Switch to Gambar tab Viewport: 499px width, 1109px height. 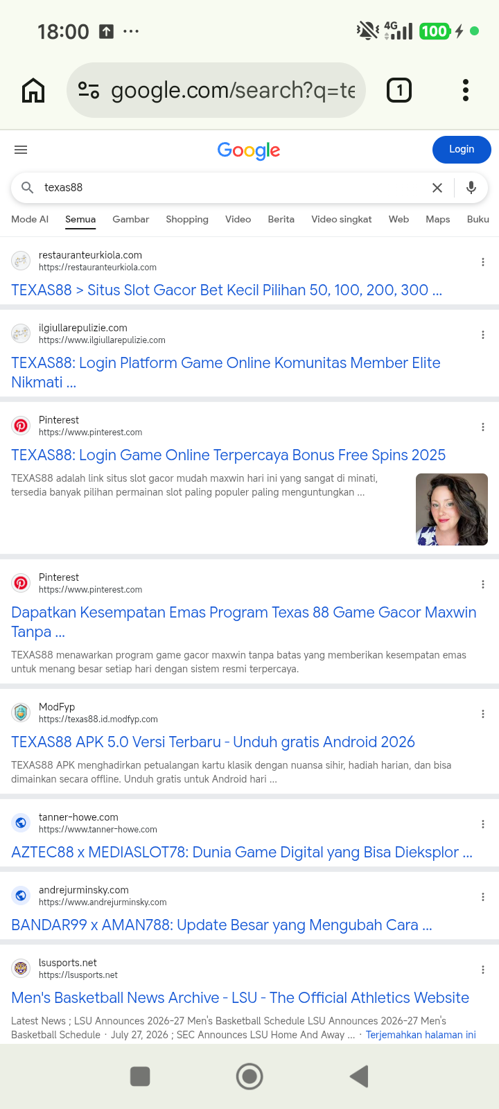click(x=130, y=219)
